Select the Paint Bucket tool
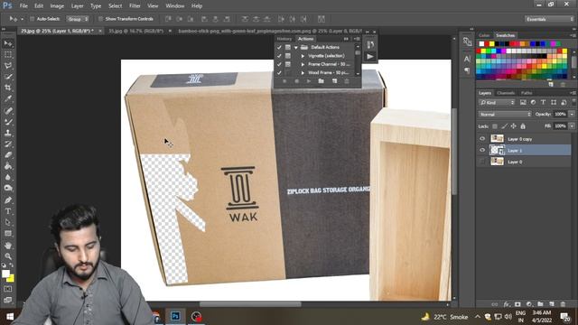The width and height of the screenshot is (578, 325). pyautogui.click(x=8, y=166)
